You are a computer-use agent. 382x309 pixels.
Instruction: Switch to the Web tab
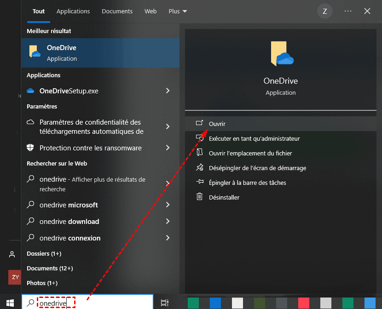point(150,11)
